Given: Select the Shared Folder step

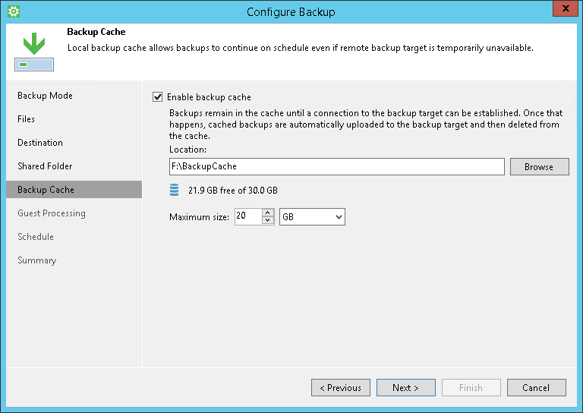Looking at the screenshot, I should click(46, 166).
